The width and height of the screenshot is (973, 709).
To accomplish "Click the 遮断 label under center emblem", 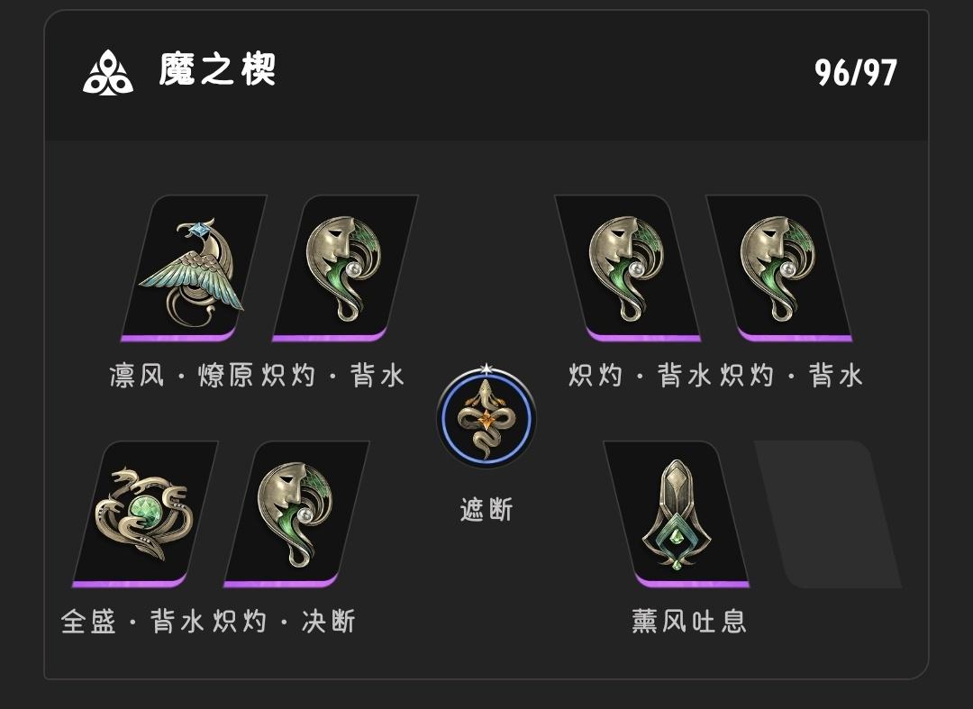I will [486, 510].
